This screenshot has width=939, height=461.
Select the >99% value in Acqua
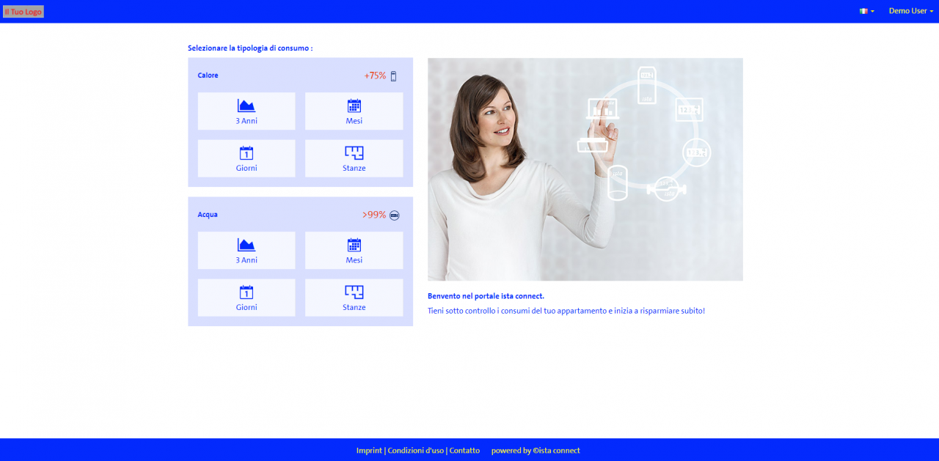[x=374, y=215]
